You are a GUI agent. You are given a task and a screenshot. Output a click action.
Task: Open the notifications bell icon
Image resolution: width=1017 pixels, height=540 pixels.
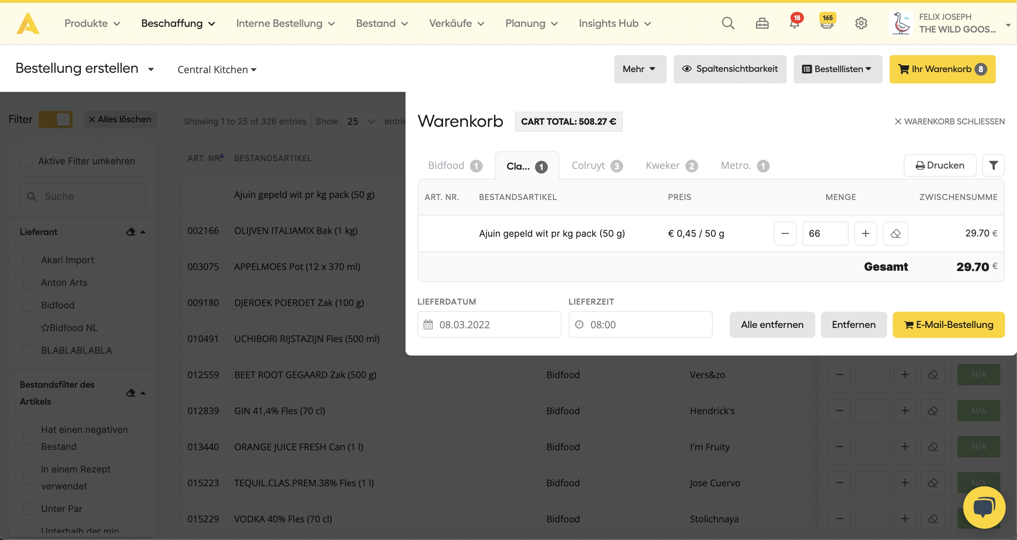794,24
